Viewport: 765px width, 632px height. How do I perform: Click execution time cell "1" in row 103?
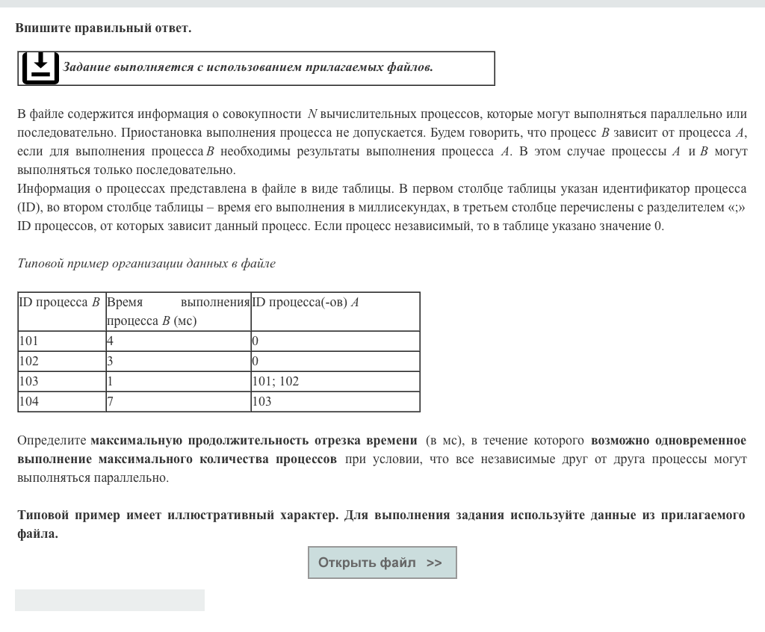(x=111, y=381)
